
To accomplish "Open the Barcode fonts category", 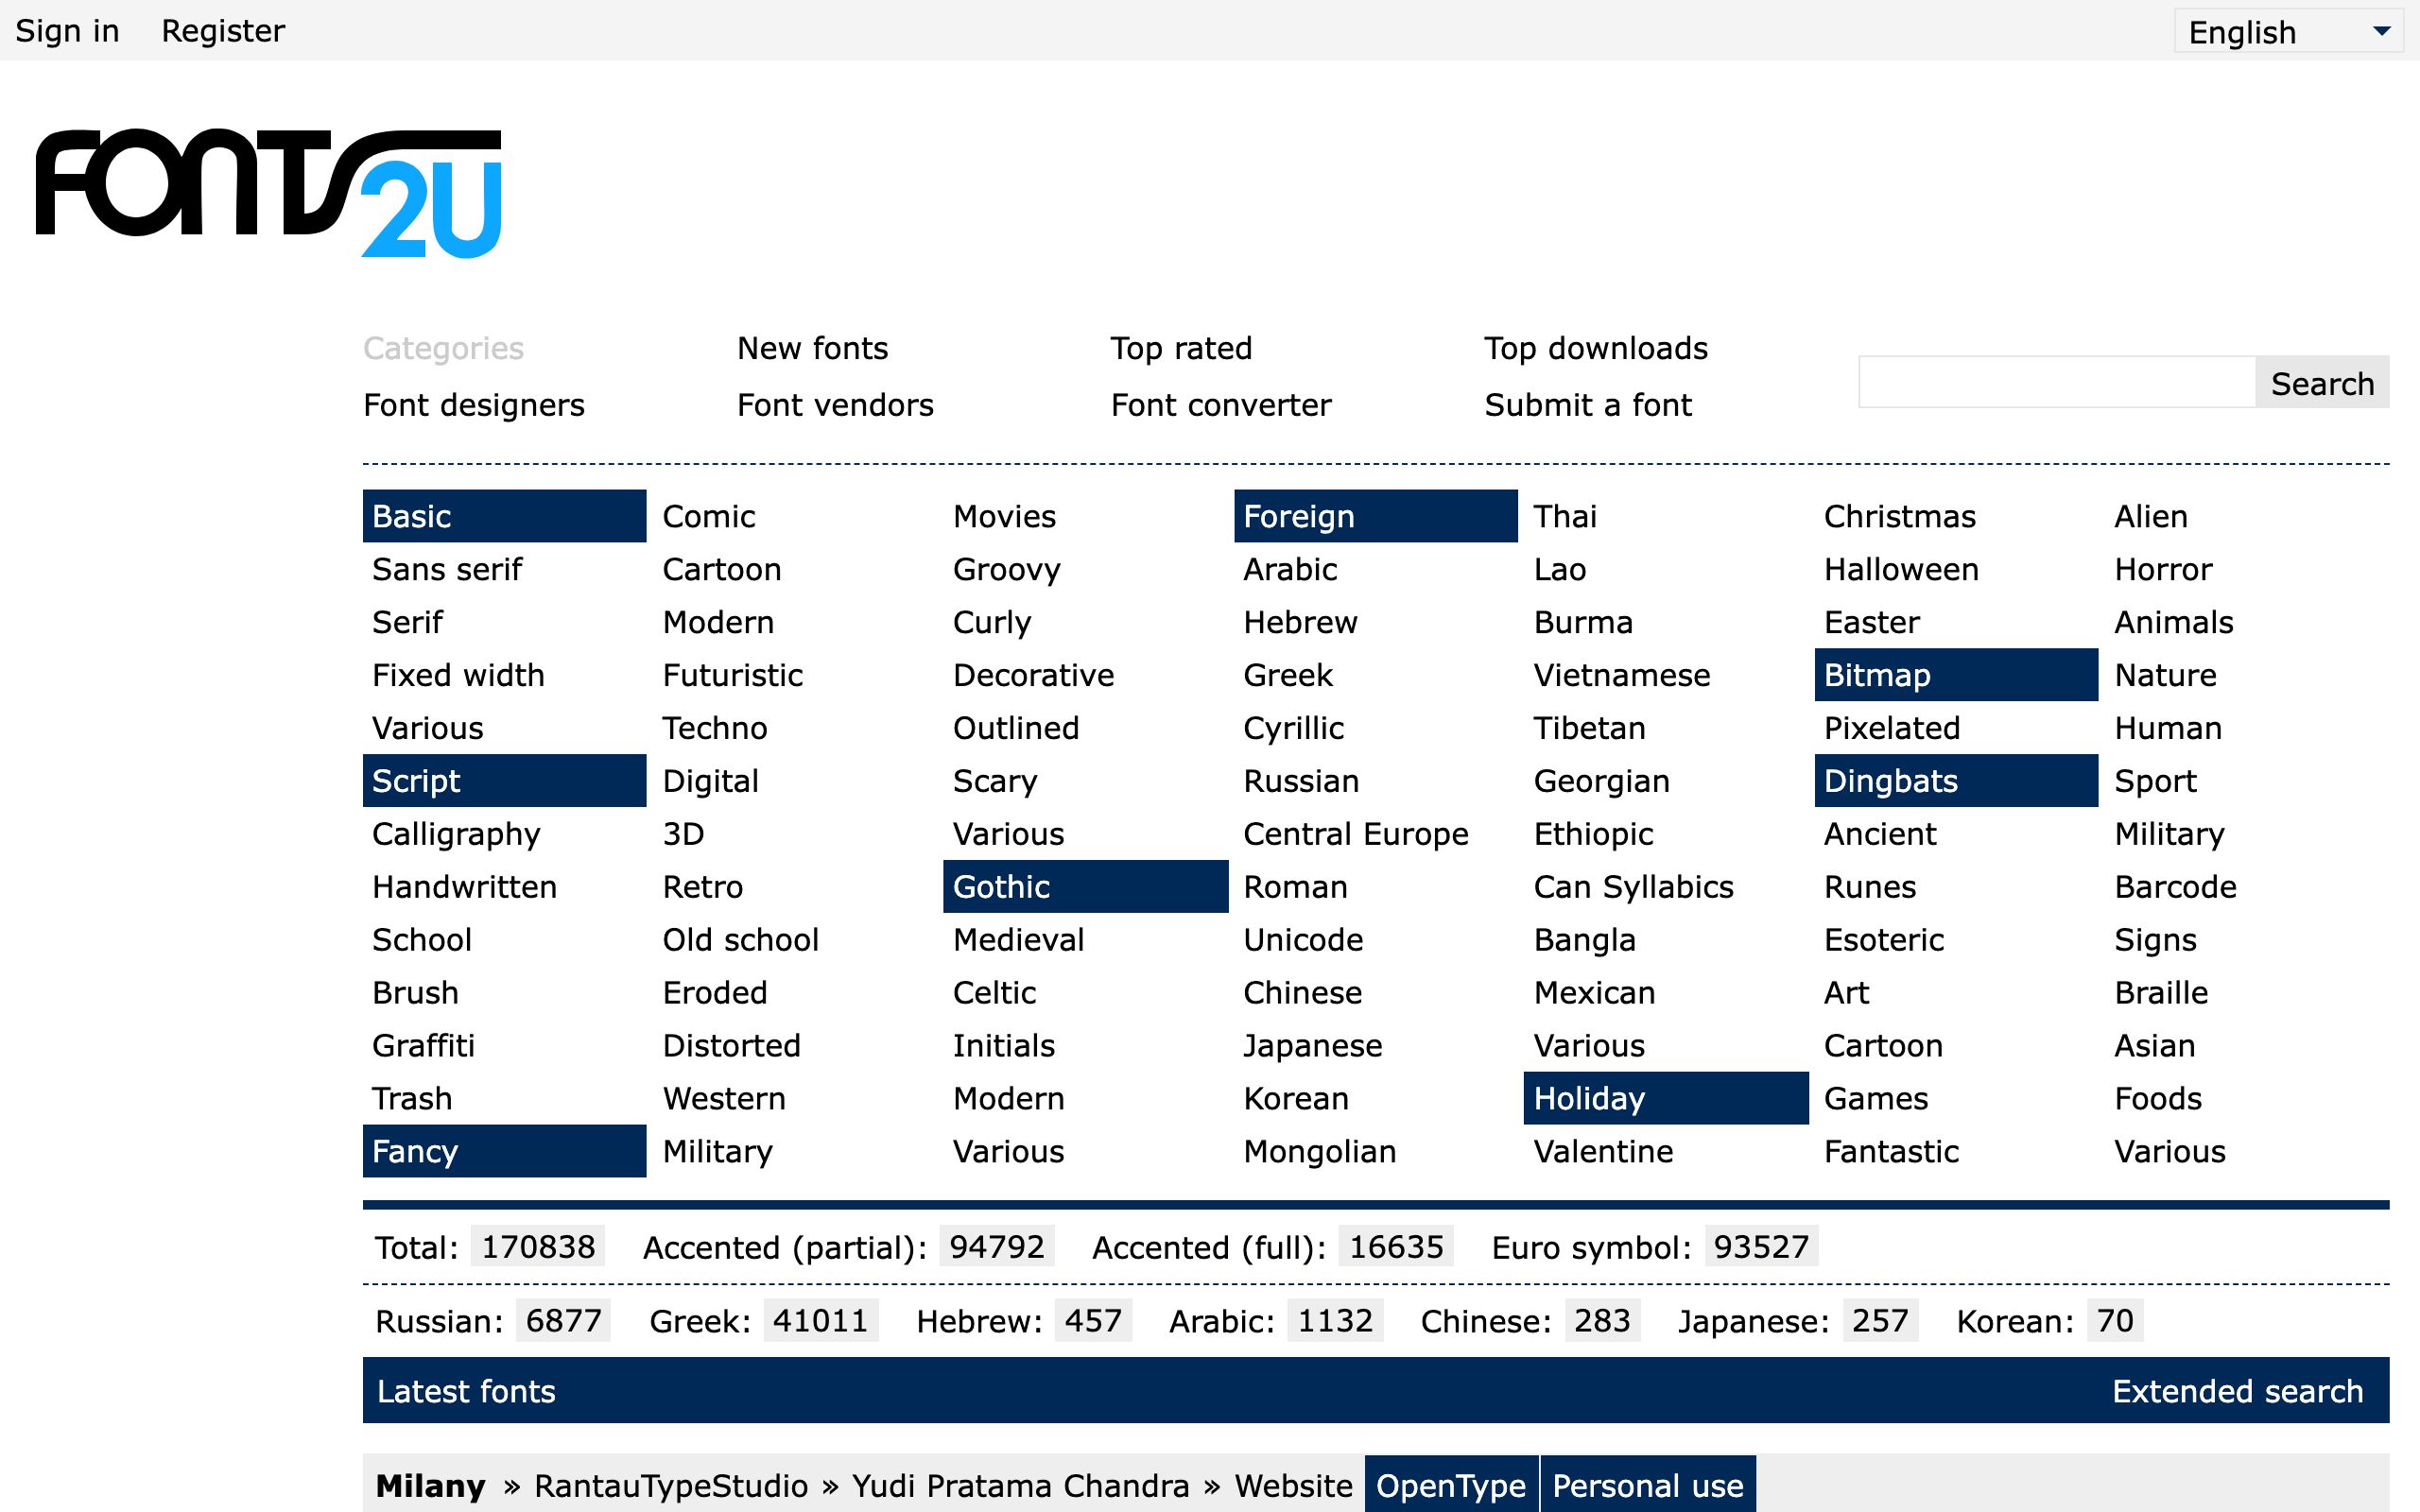I will coord(2175,887).
